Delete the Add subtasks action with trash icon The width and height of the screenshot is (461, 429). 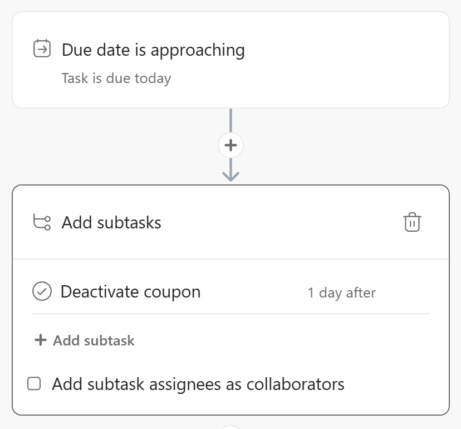tap(412, 222)
